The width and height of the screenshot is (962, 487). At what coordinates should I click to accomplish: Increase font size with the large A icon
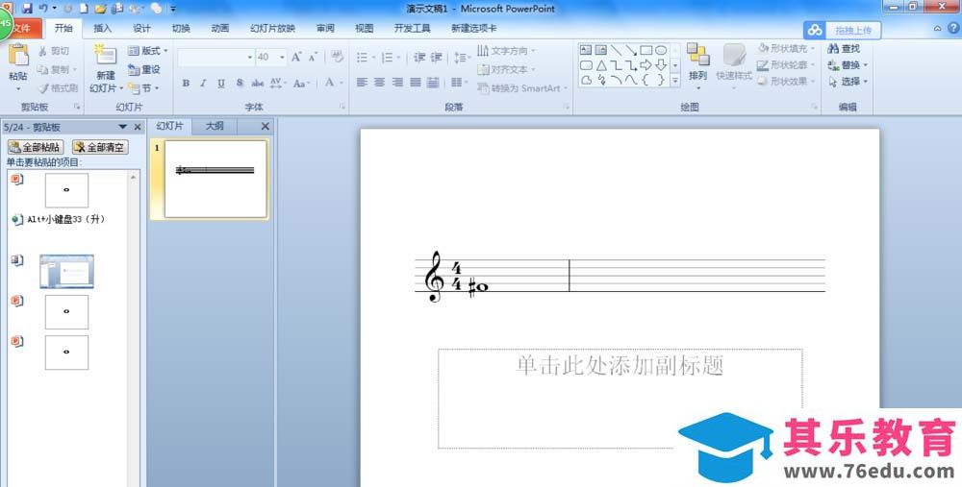(x=296, y=57)
